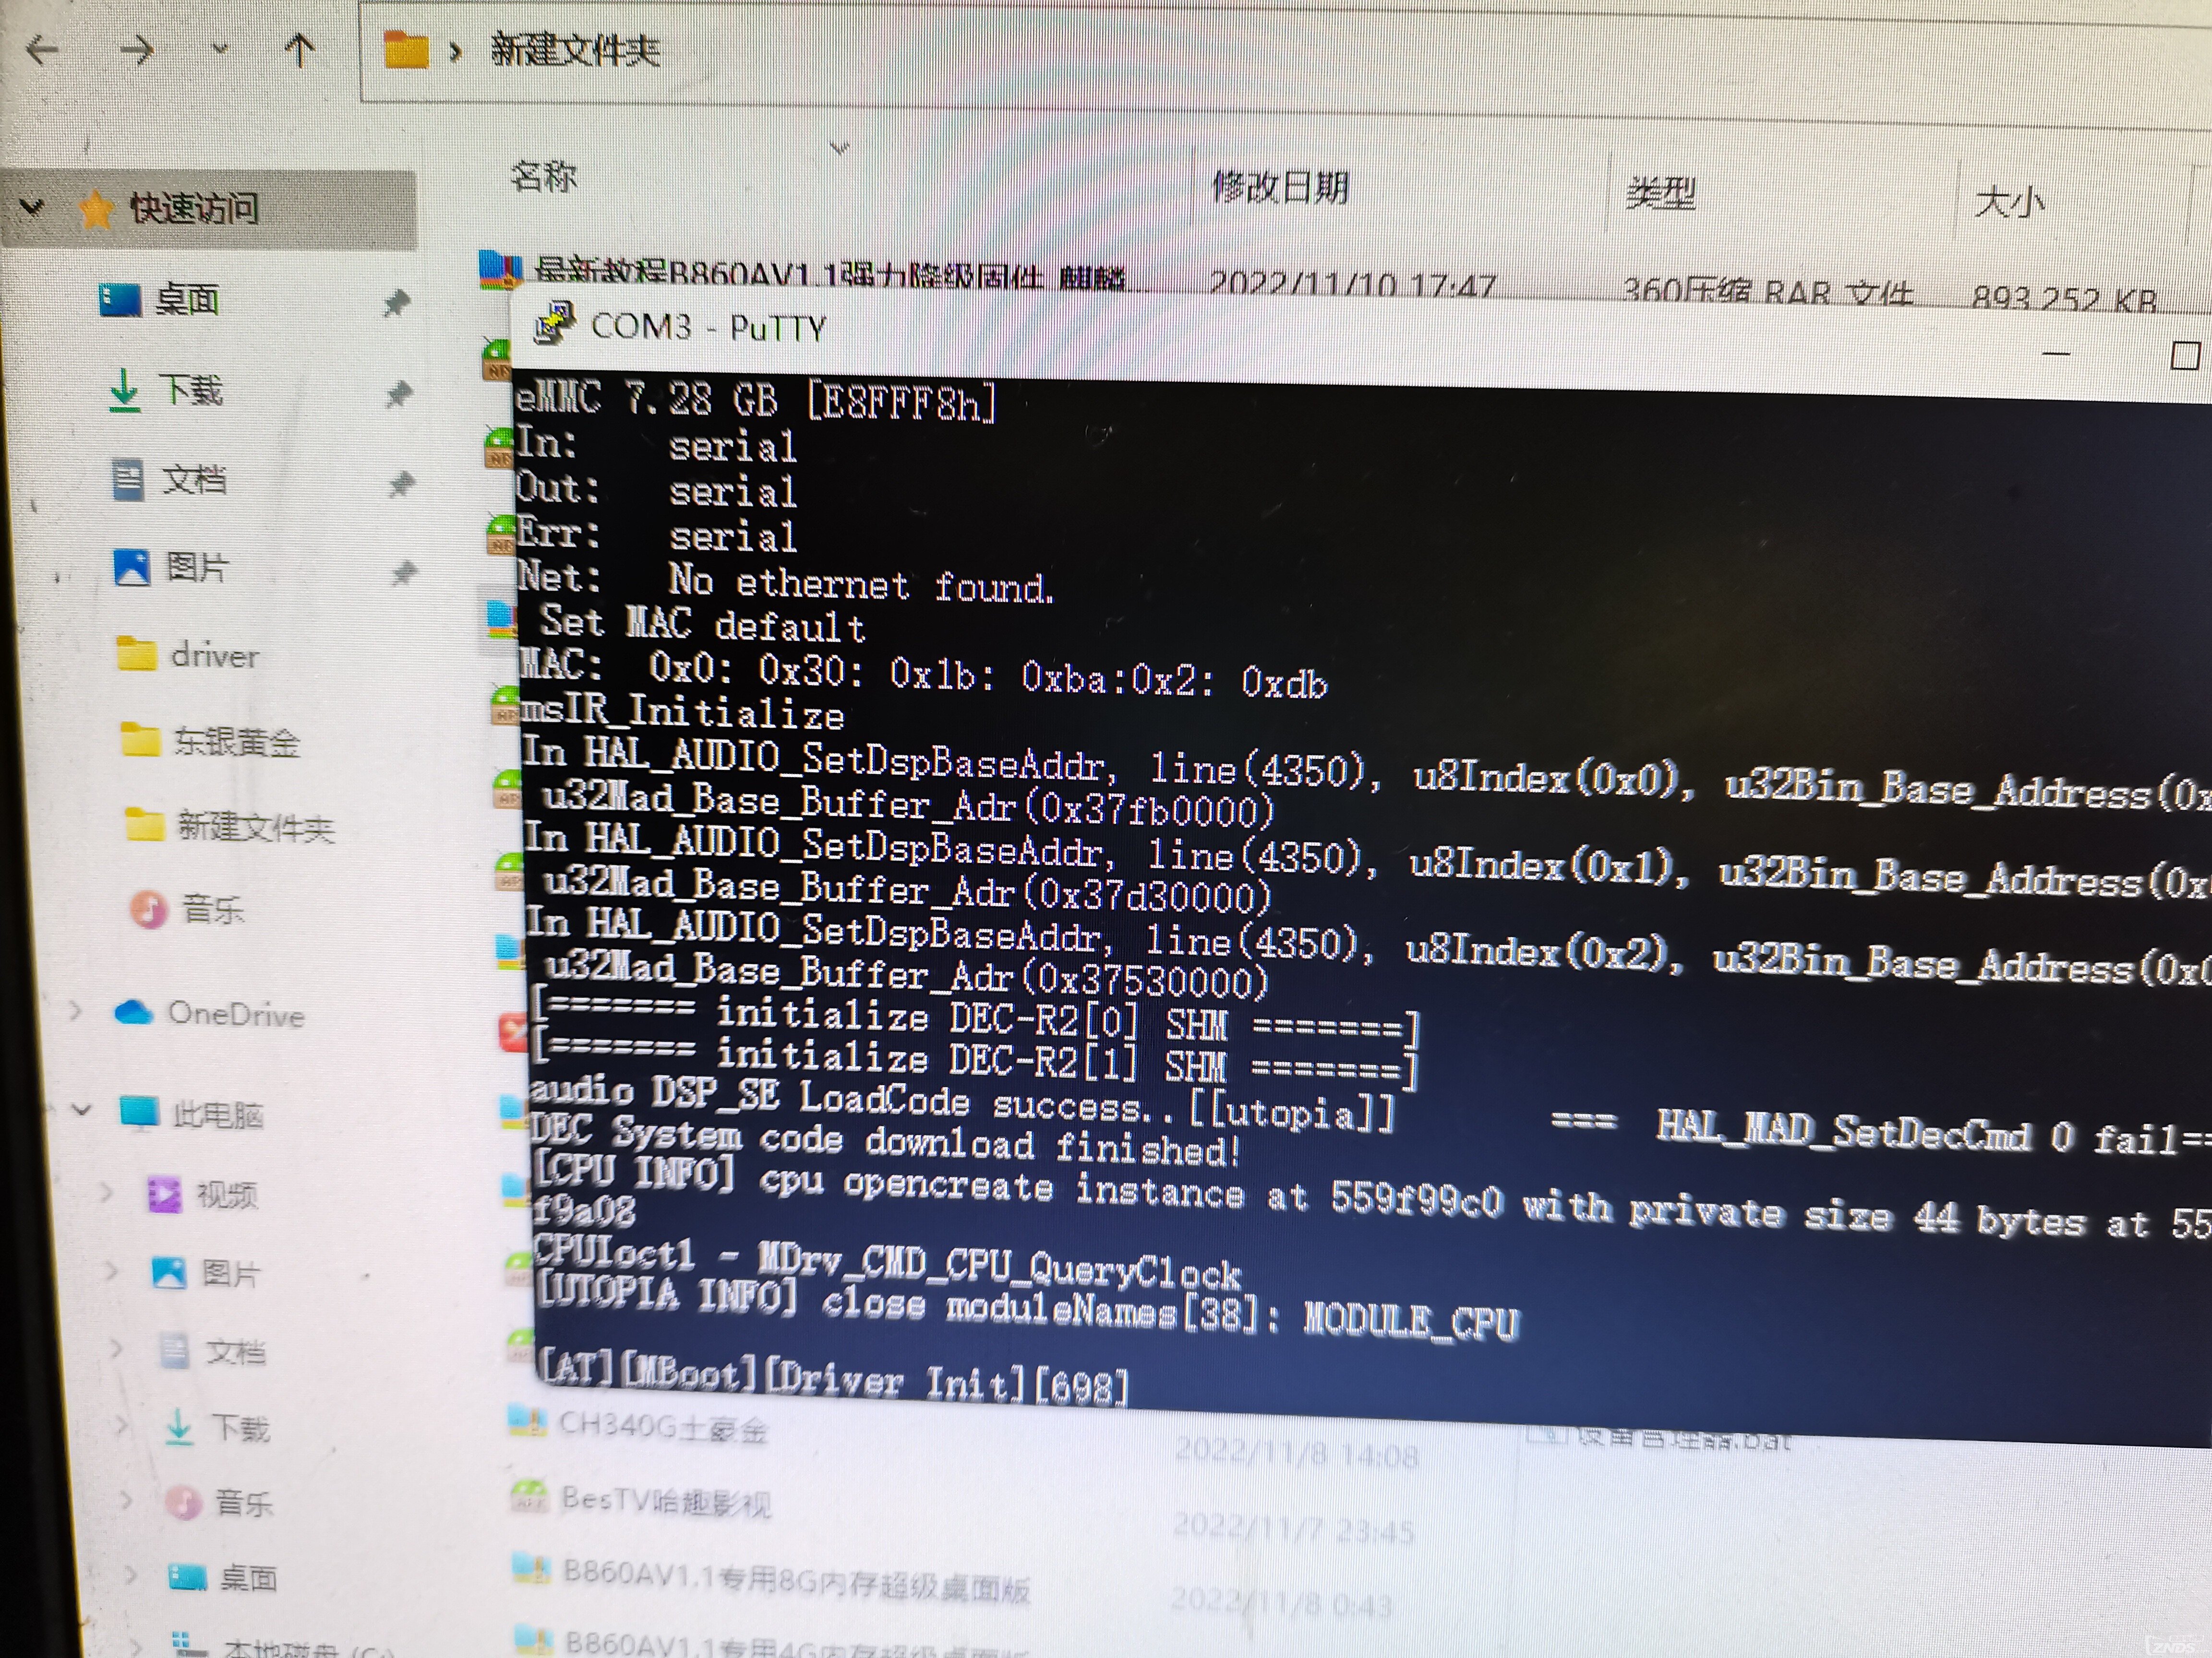The height and width of the screenshot is (1658, 2212).
Task: Click the 360压缩 RAR 文件 type cell
Action: tap(1767, 291)
